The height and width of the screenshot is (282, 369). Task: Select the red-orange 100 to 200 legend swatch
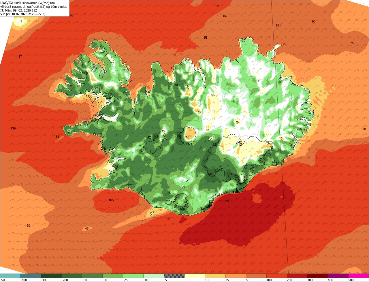pos(276,276)
